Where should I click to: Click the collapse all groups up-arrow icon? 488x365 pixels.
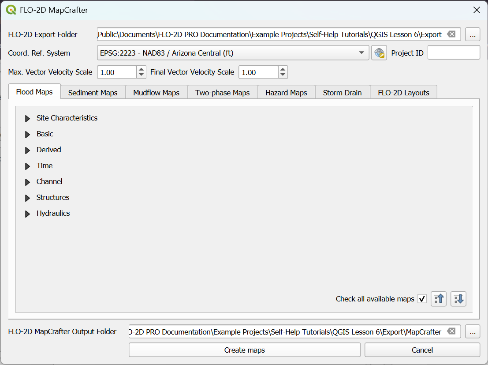click(x=439, y=299)
